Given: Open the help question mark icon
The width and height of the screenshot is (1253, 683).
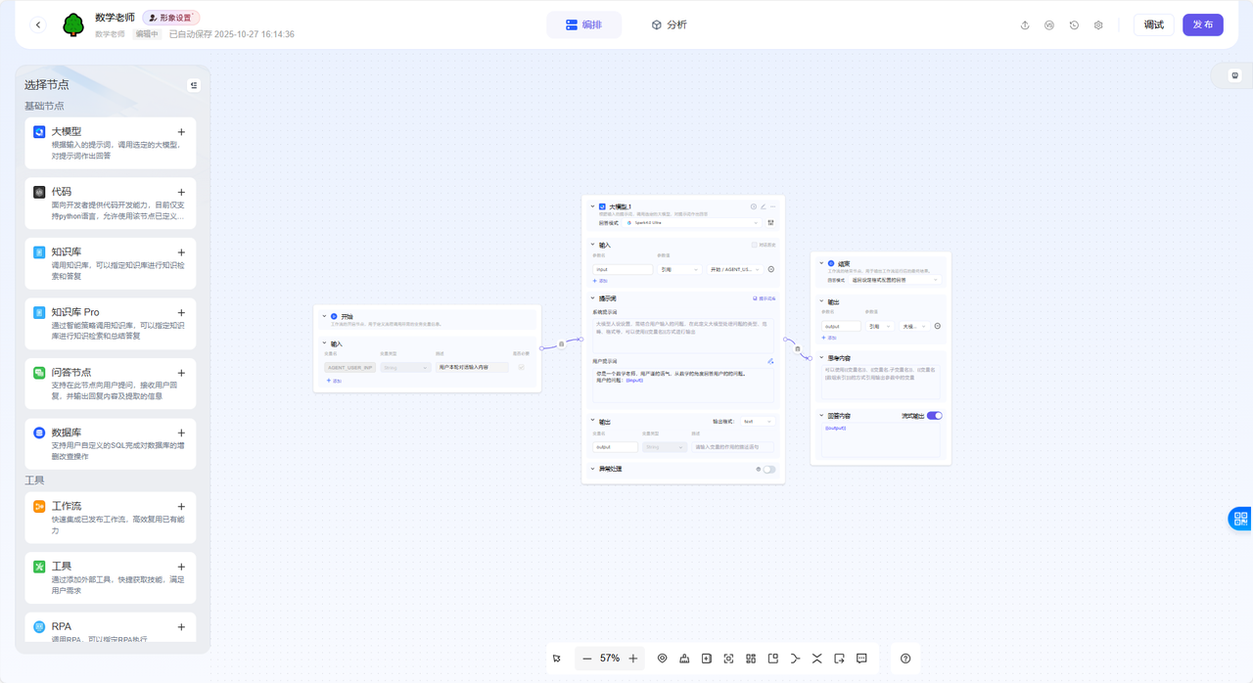Looking at the screenshot, I should (x=905, y=659).
